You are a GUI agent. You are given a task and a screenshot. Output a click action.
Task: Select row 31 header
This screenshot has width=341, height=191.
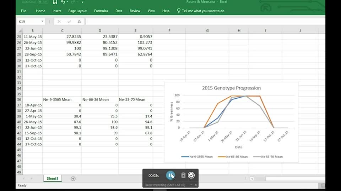(x=19, y=72)
